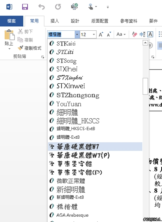Switch to the 版面配置 tab
Viewport: 162px width, 222px height.
click(100, 21)
